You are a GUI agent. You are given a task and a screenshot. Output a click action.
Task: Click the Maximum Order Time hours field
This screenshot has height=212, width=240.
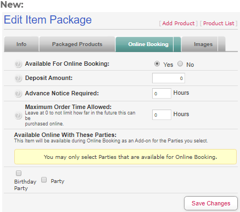click(x=161, y=115)
